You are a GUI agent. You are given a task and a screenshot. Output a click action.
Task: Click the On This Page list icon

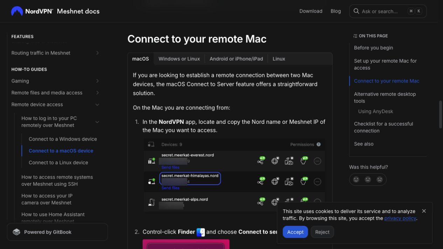click(x=355, y=36)
